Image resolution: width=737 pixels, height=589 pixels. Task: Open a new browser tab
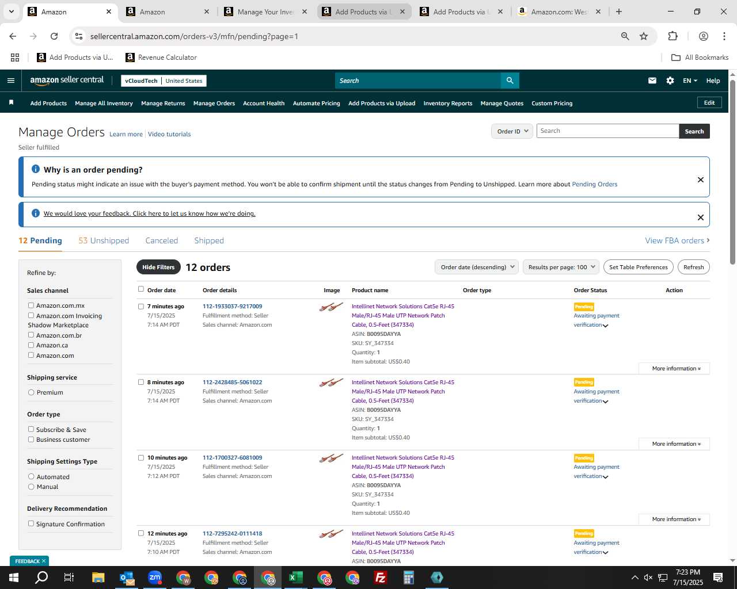click(619, 12)
